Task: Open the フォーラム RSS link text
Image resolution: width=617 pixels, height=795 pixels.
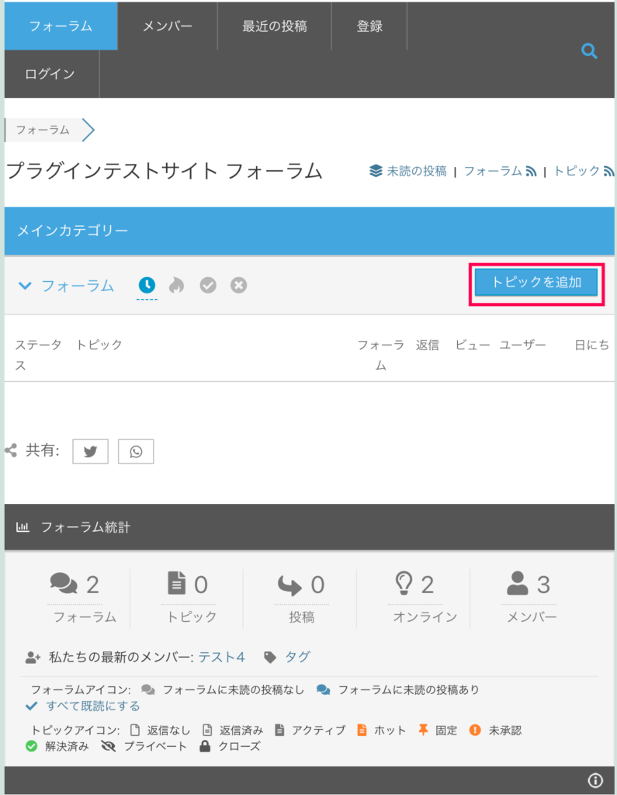Action: 493,172
